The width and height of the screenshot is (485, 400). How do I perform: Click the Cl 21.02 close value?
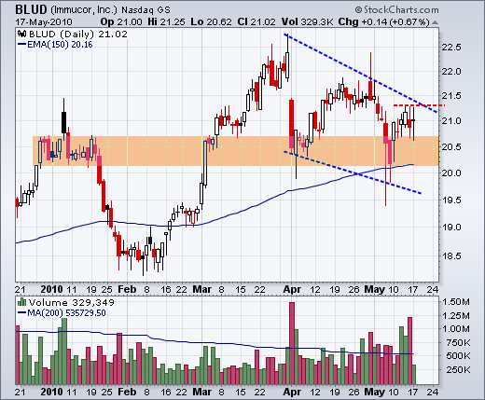pyautogui.click(x=256, y=22)
